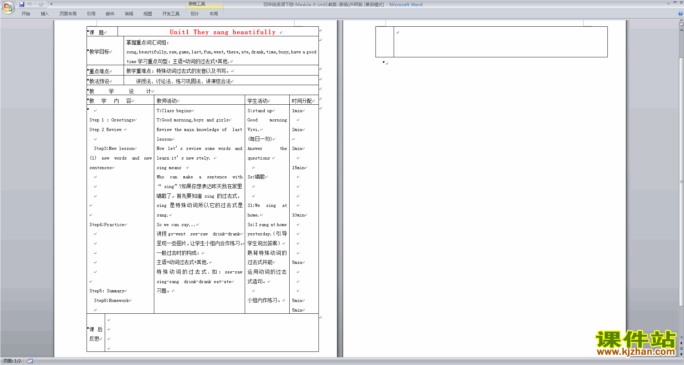
Task: Open Microsoft Word Help
Action: pyautogui.click(x=680, y=14)
